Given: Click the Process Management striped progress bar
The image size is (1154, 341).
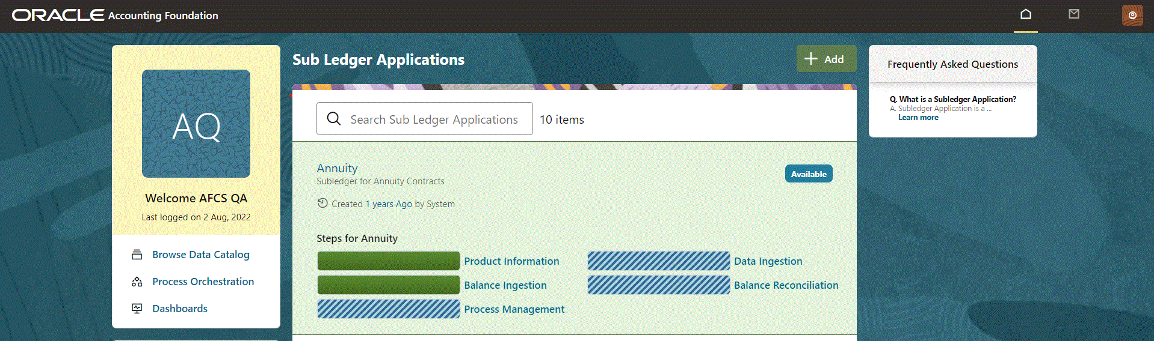Looking at the screenshot, I should tap(389, 309).
